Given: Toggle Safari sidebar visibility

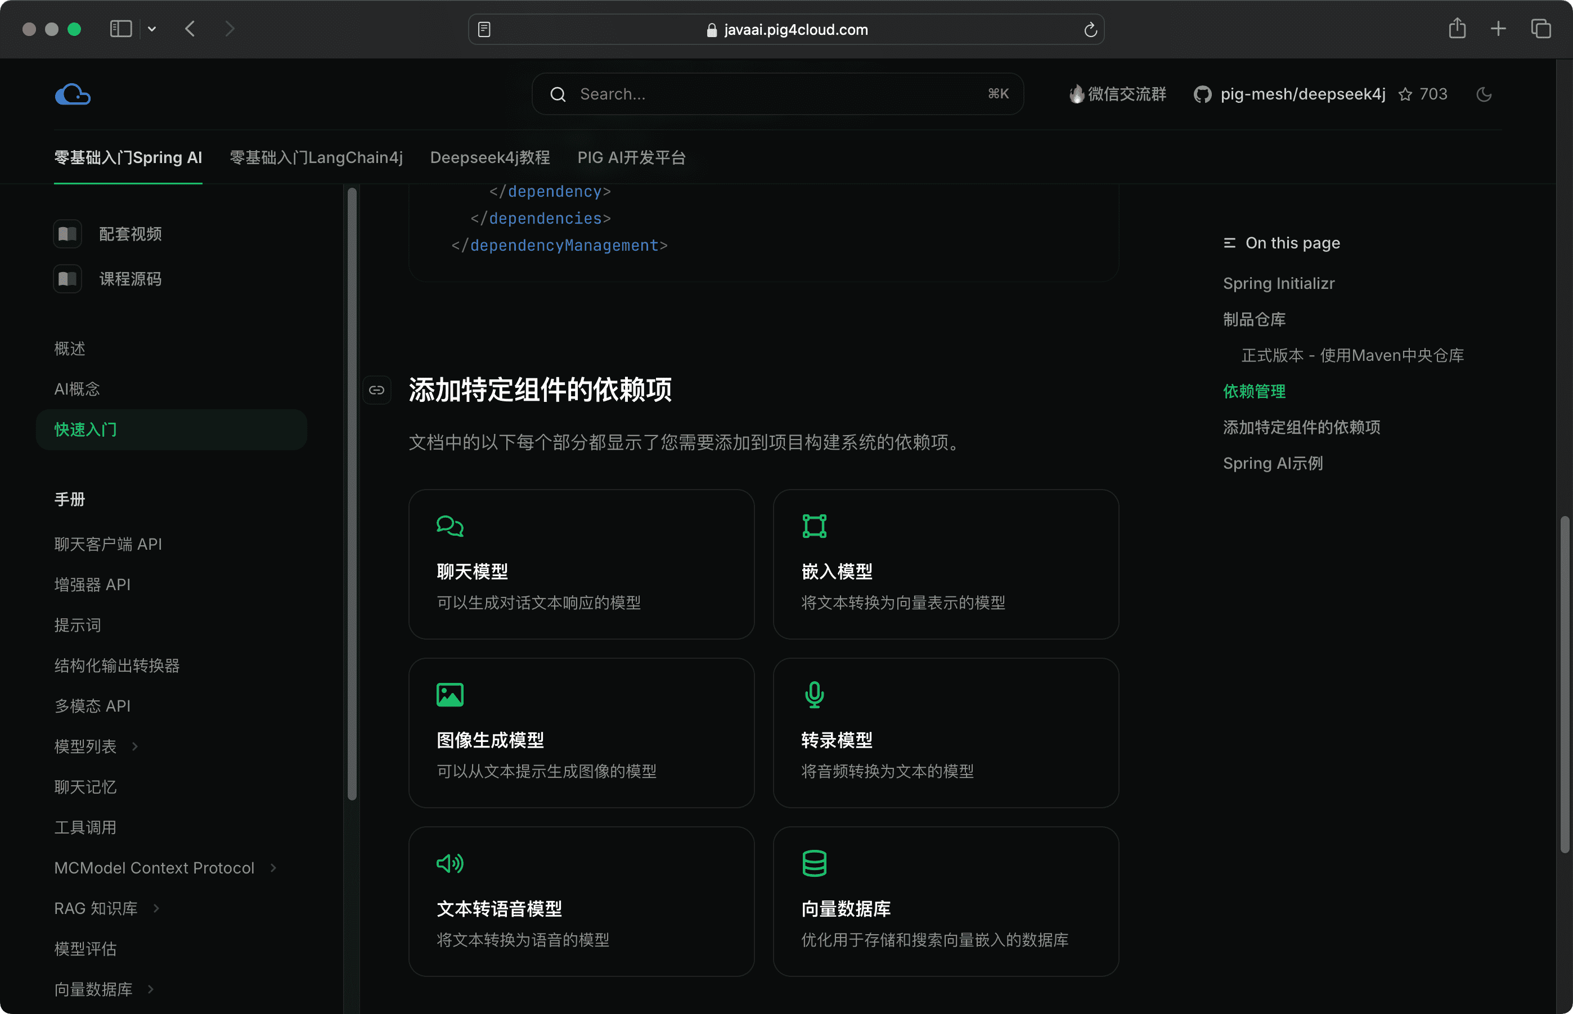Looking at the screenshot, I should coord(120,29).
